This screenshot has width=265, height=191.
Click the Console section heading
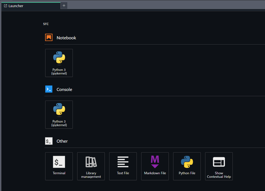click(64, 89)
